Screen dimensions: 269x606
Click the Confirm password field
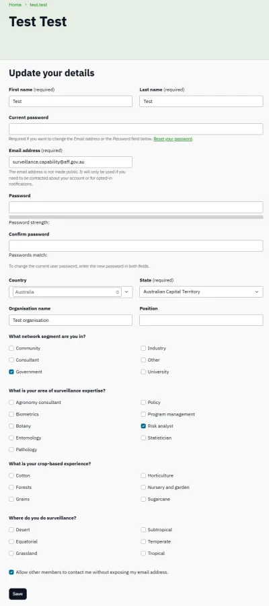(136, 246)
